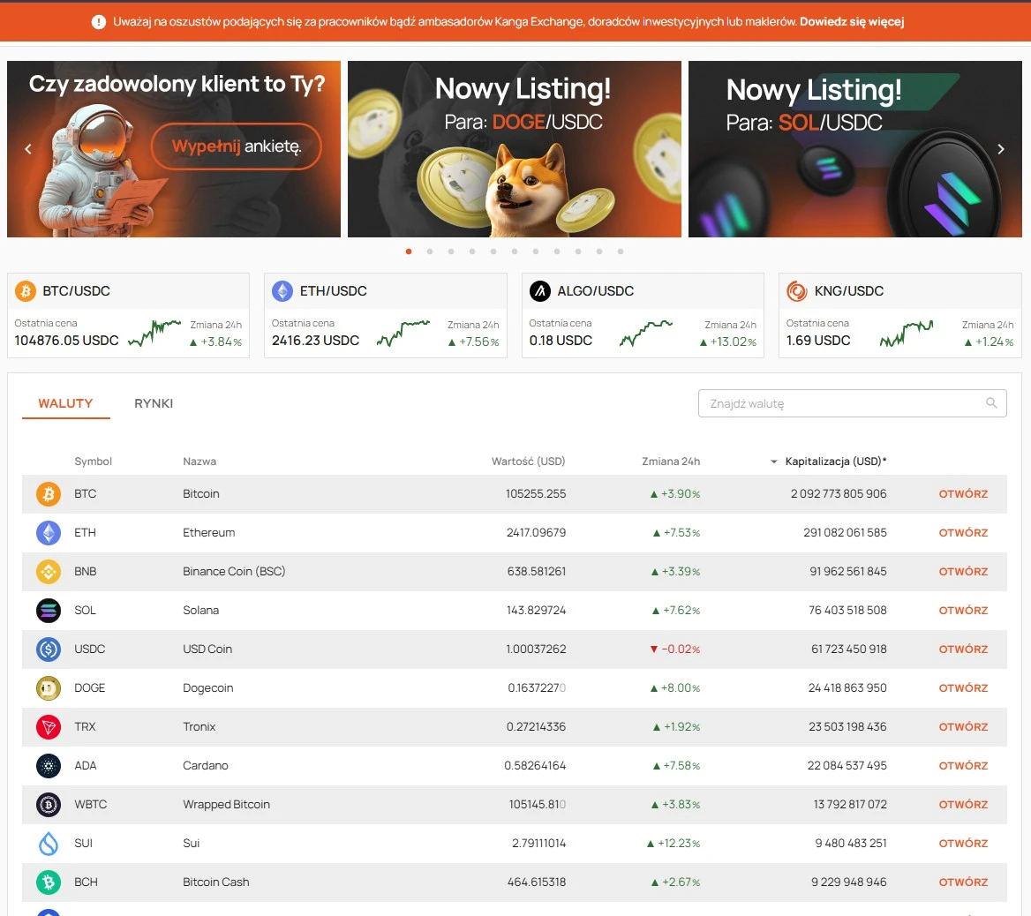The image size is (1031, 916).
Task: Click the Binance Coin (BSC) name cell
Action: tap(234, 572)
